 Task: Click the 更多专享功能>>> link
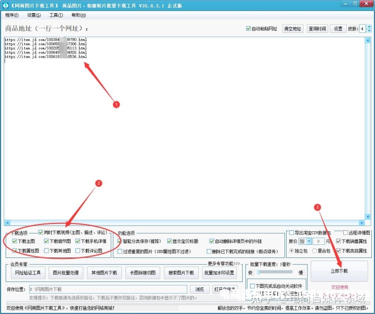click(224, 264)
